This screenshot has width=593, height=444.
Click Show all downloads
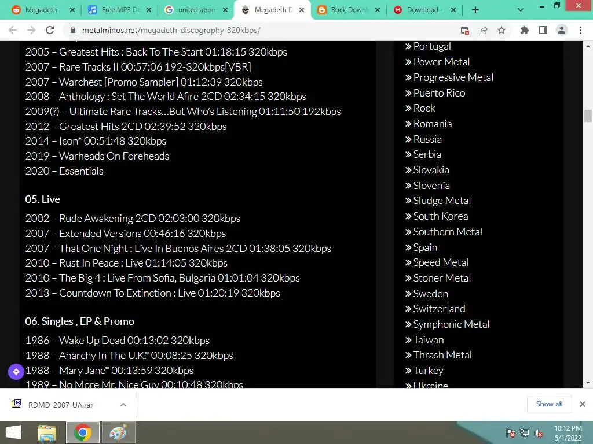[x=549, y=404]
